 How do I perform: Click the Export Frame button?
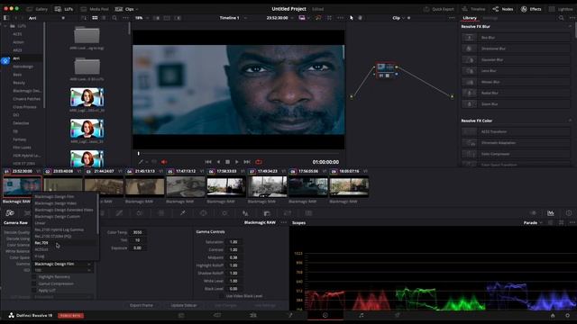click(x=142, y=305)
